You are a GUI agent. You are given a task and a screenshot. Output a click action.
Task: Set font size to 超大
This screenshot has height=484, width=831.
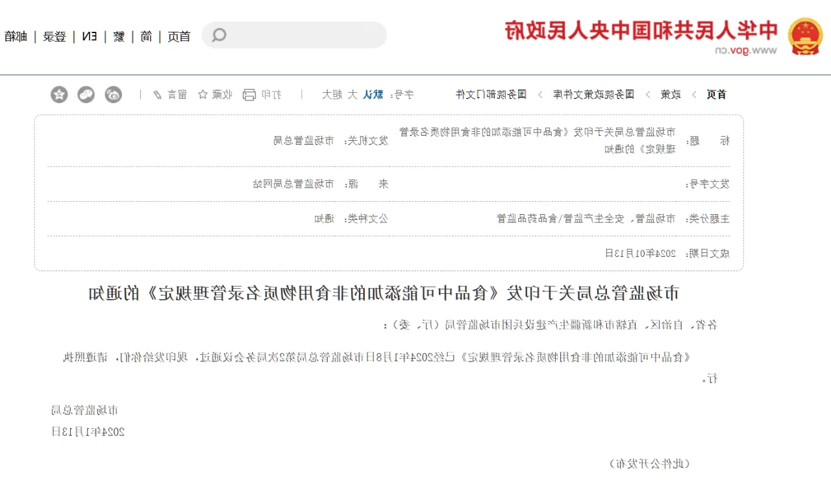click(x=332, y=95)
